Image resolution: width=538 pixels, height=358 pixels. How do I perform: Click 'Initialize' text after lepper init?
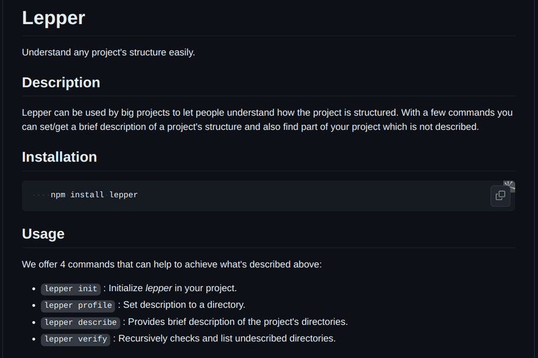click(125, 288)
